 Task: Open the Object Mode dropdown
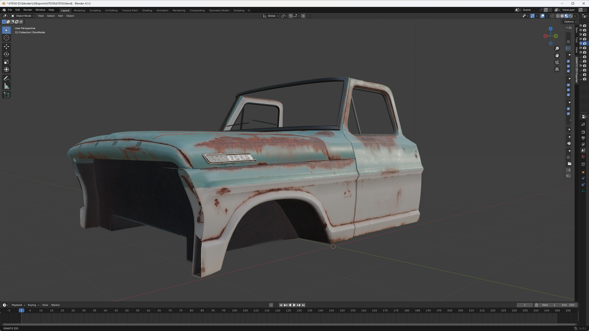click(23, 16)
